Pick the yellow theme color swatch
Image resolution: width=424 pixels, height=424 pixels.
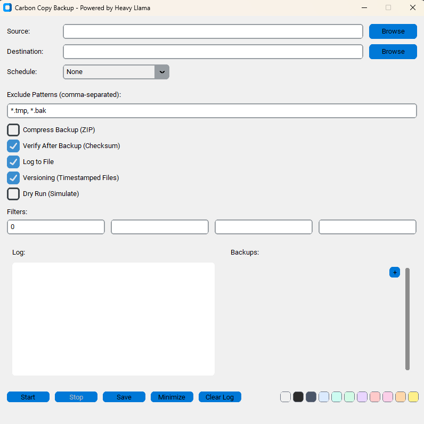413,397
